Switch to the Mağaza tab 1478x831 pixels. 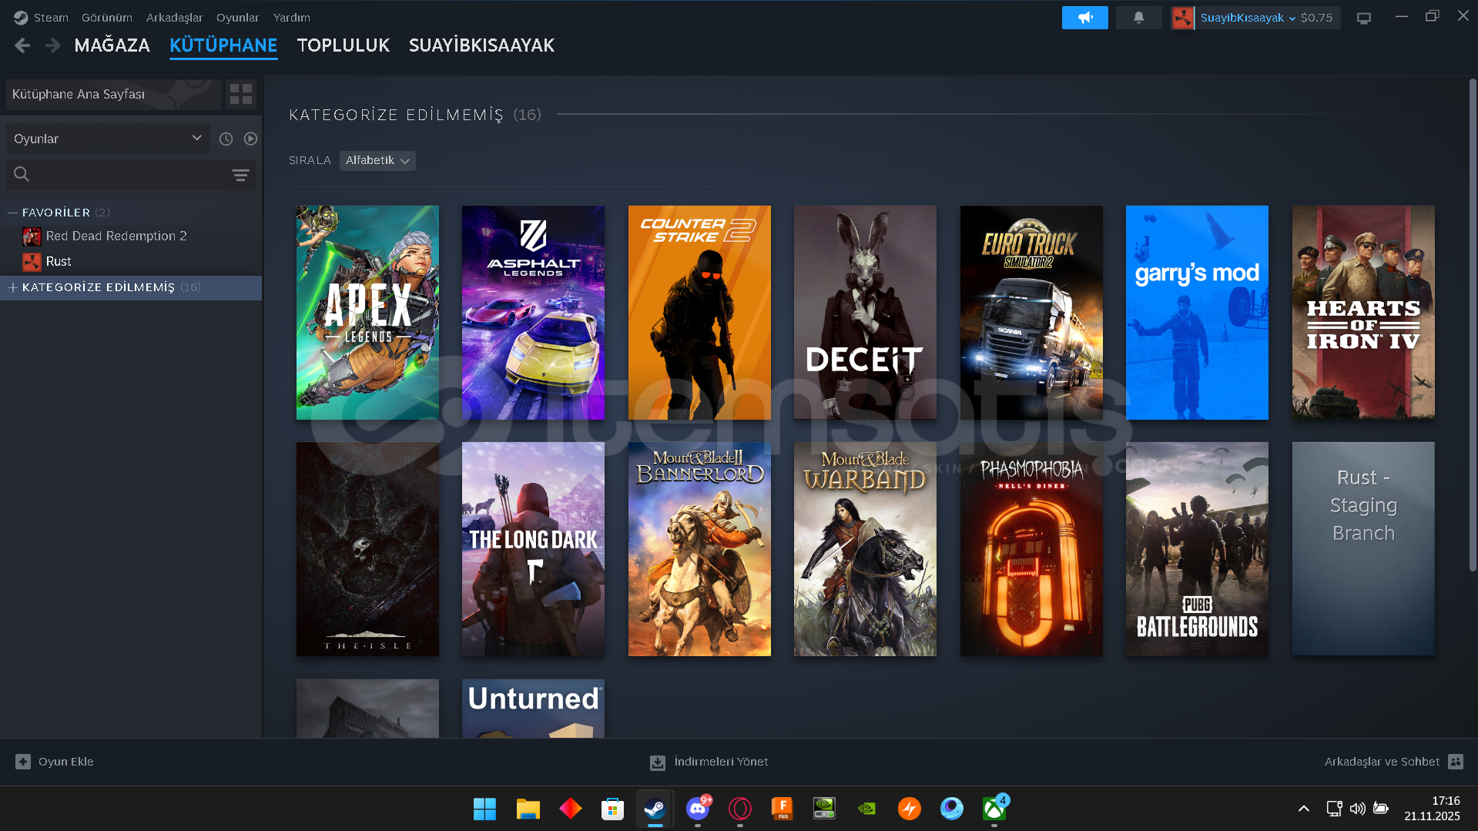pyautogui.click(x=112, y=45)
